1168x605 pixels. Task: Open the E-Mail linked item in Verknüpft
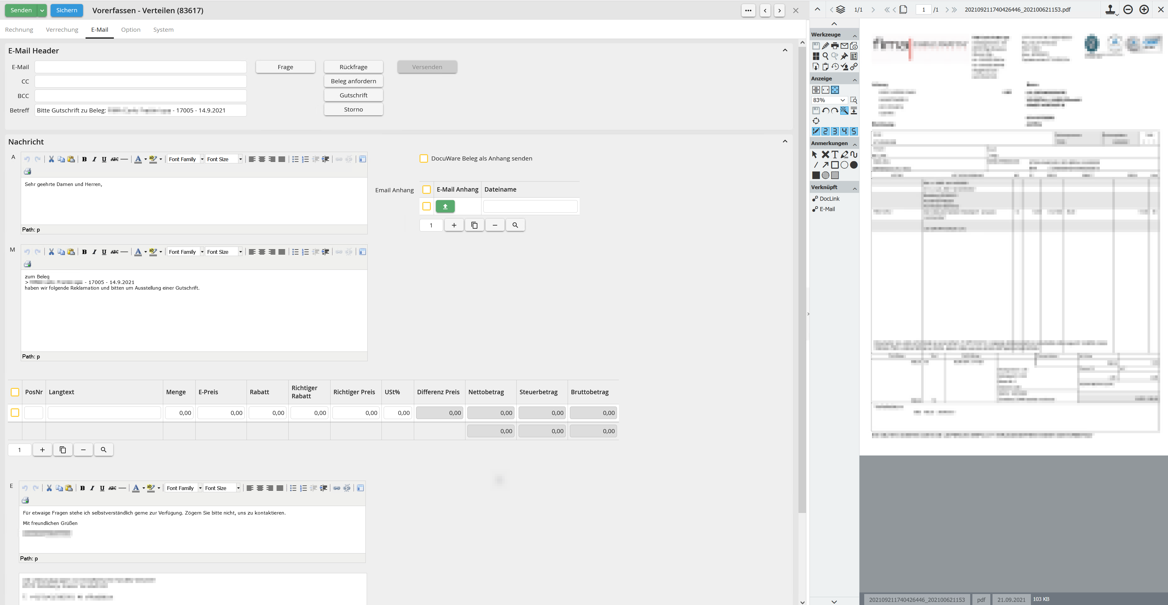point(824,209)
